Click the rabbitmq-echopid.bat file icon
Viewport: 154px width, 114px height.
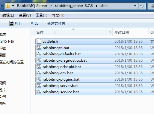[39, 66]
